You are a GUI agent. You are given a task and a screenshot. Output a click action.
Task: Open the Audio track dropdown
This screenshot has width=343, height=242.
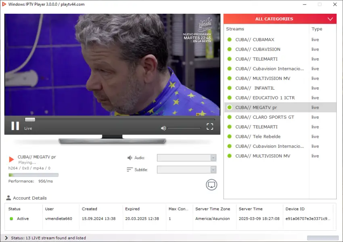(186, 158)
